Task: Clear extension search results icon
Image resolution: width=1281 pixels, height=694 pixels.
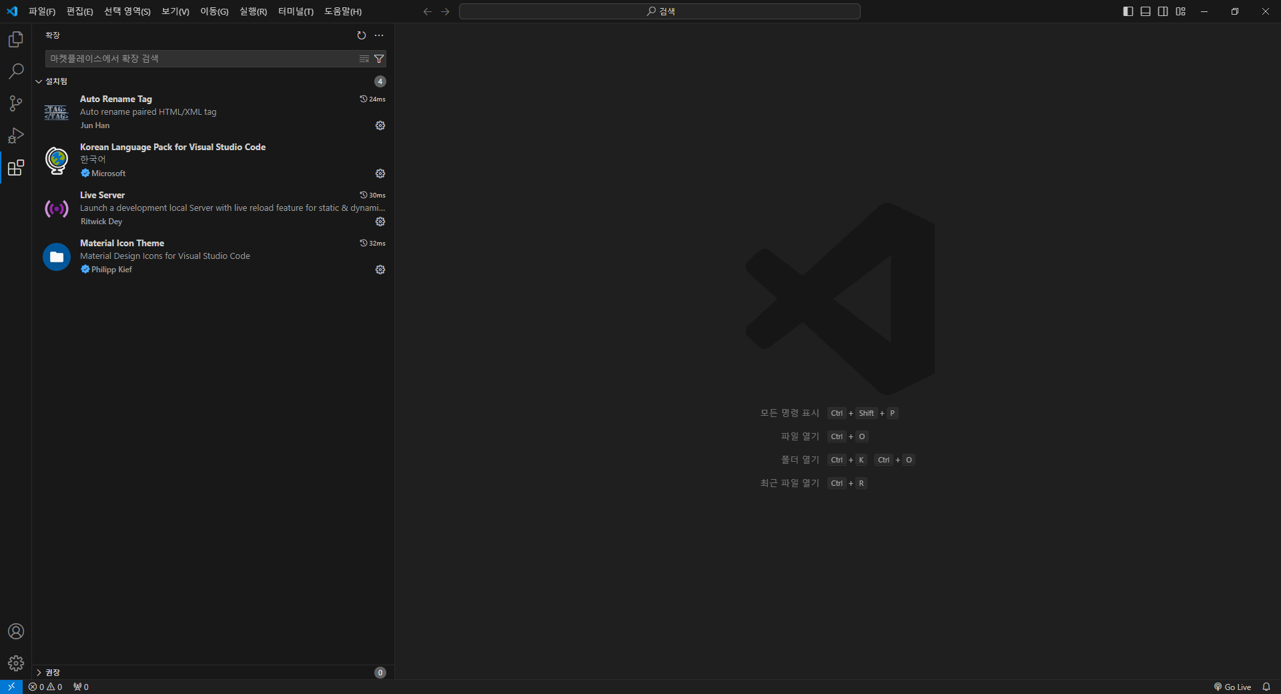Action: [364, 59]
